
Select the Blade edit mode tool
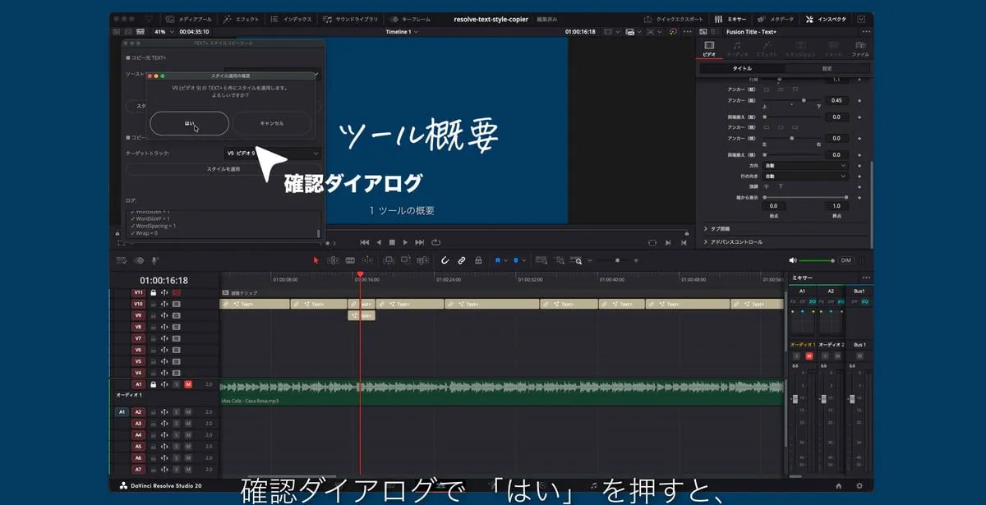(351, 260)
